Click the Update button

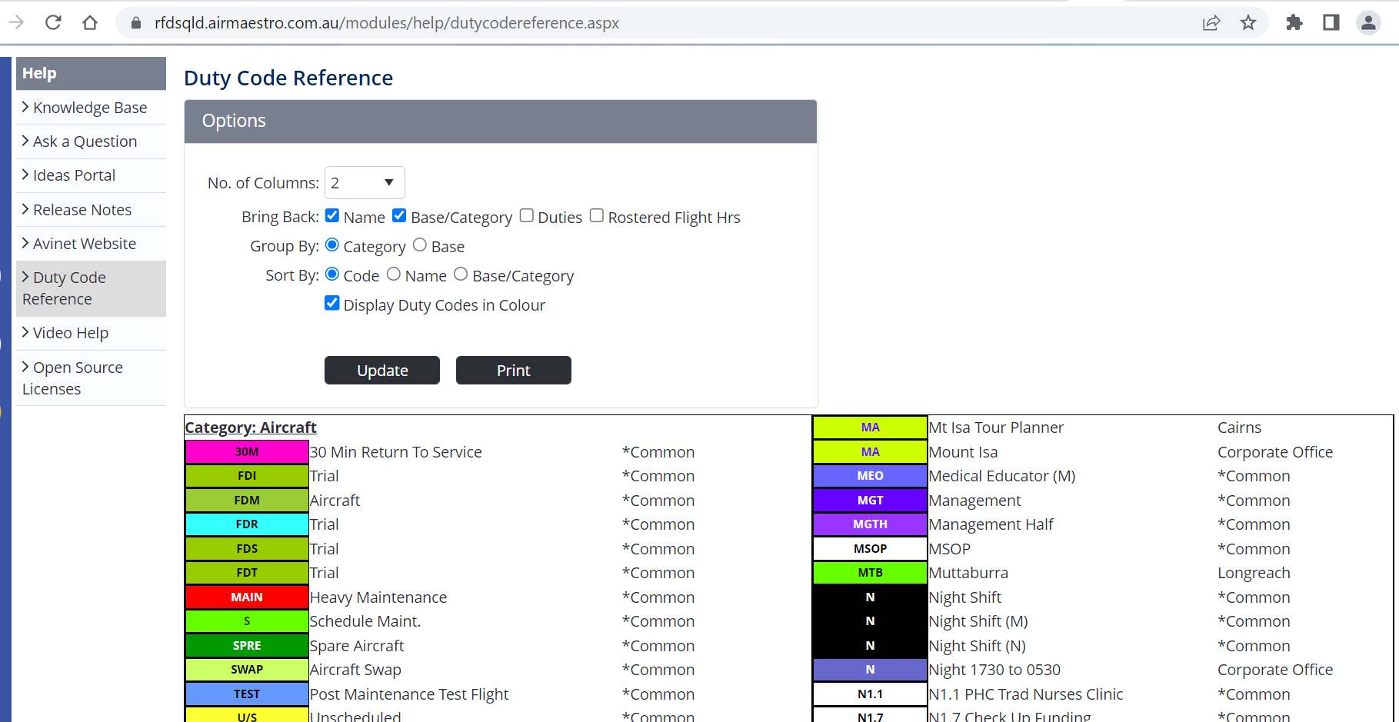[x=382, y=371]
